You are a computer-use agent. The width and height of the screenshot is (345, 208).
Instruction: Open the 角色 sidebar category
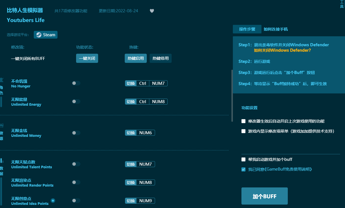click(x=1, y=87)
